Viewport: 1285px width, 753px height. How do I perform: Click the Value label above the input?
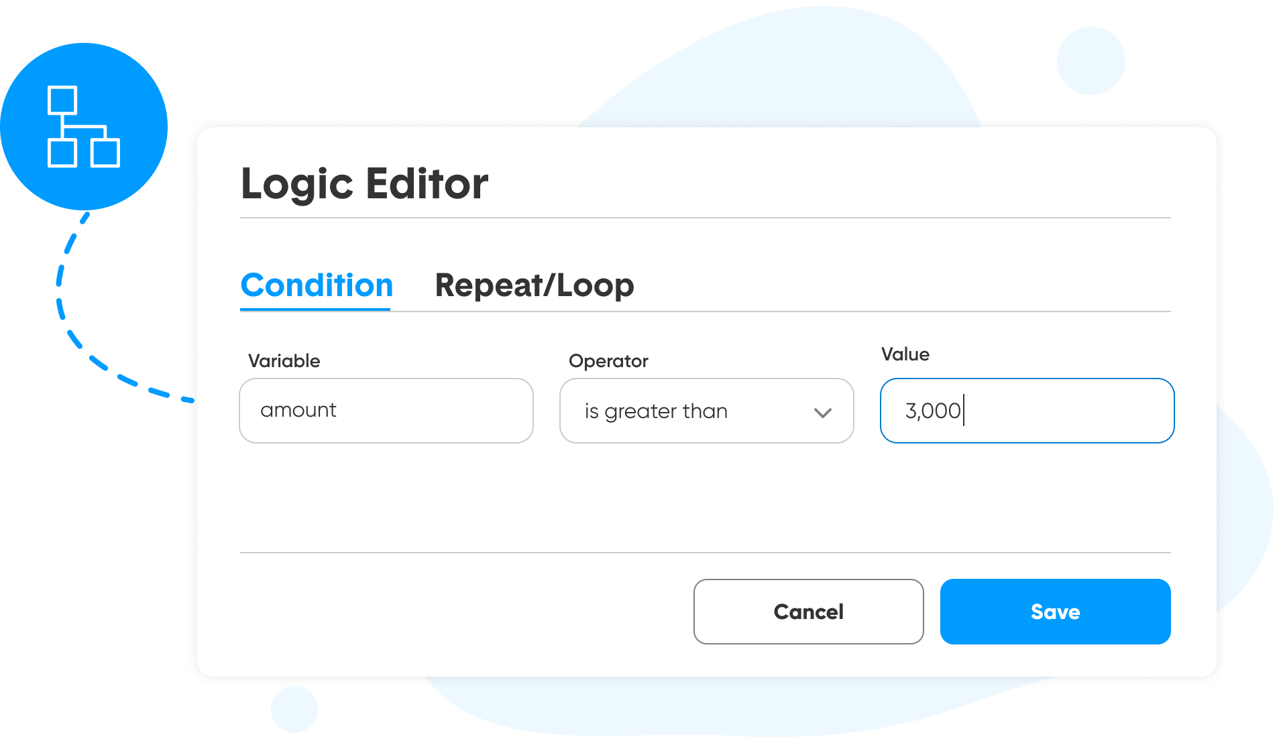point(905,354)
